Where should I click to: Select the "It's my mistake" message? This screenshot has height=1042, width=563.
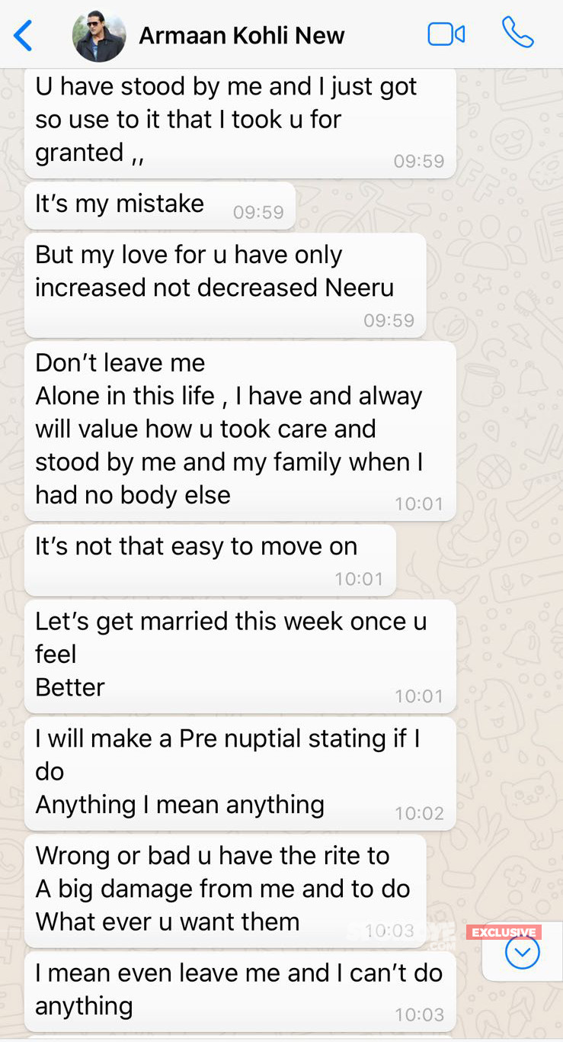160,205
